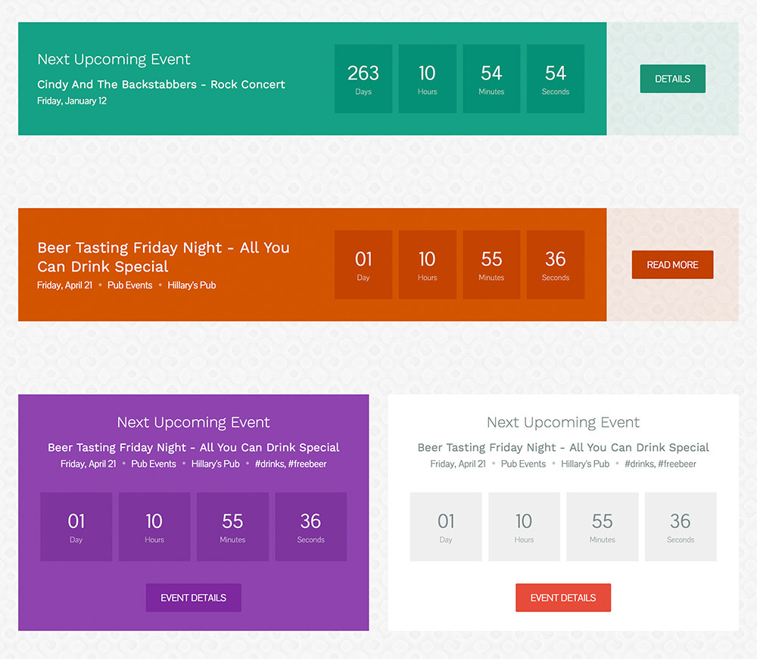757x659 pixels.
Task: Click Hillary's Pub in the purple card
Action: (x=215, y=464)
